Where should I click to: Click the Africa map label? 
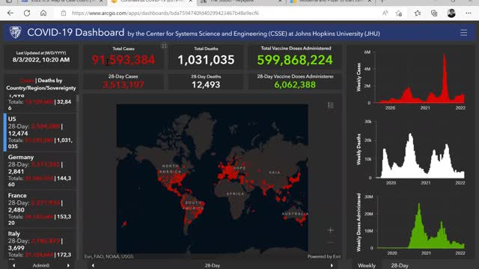click(235, 194)
